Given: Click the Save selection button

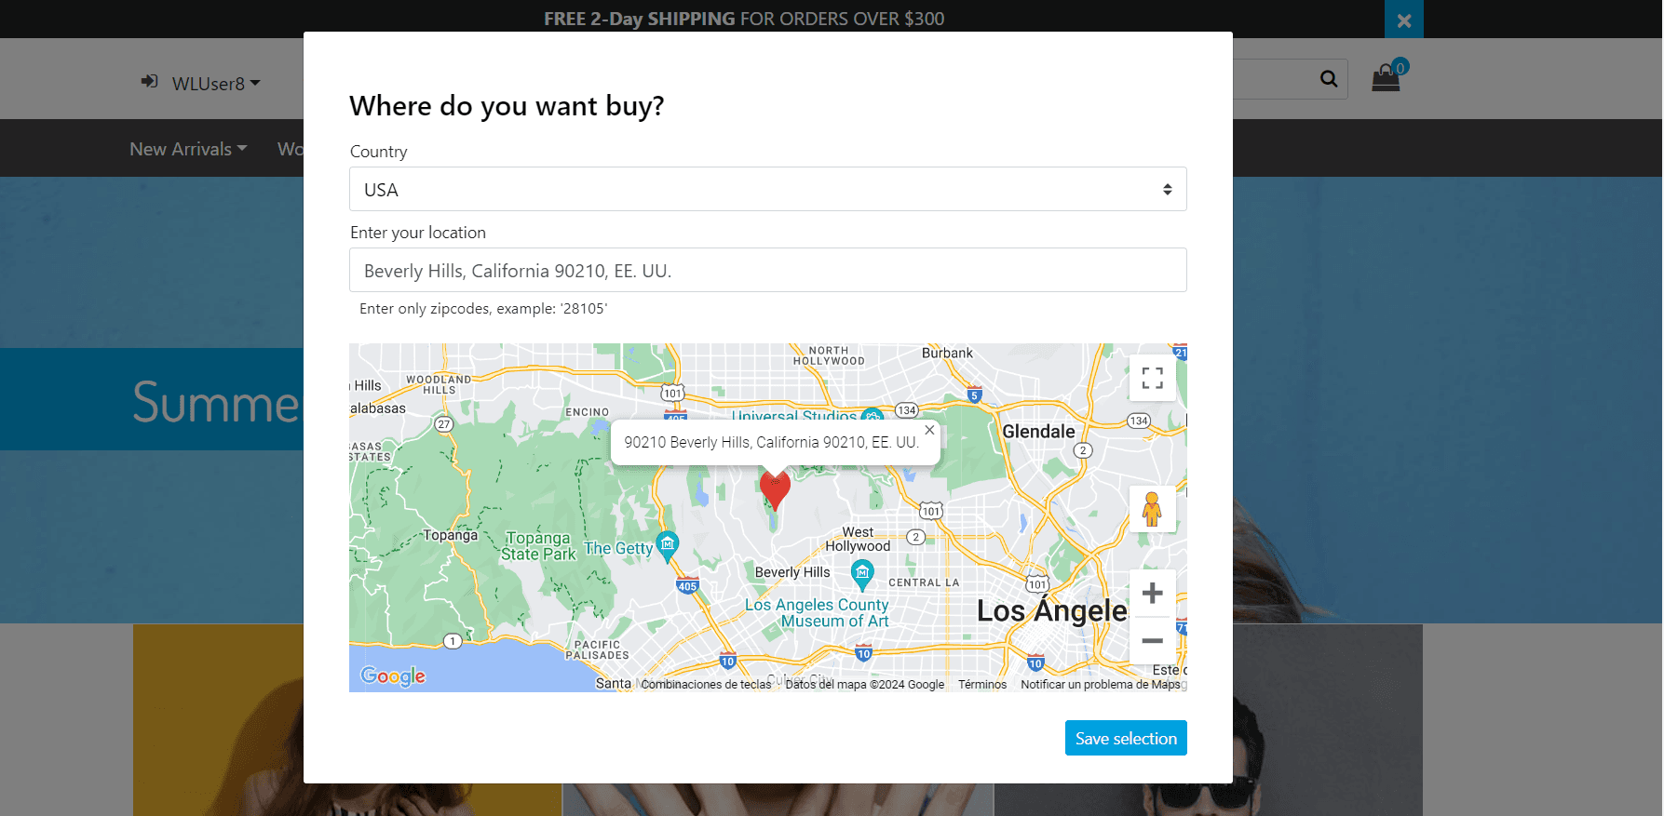Looking at the screenshot, I should [1126, 738].
